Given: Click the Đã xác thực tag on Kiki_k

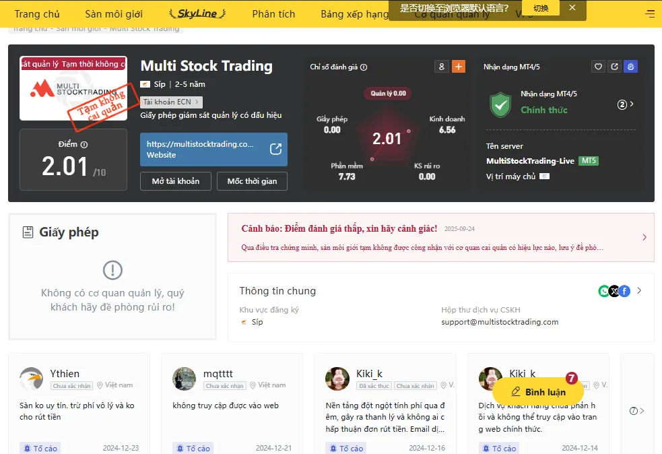Looking at the screenshot, I should coord(374,385).
